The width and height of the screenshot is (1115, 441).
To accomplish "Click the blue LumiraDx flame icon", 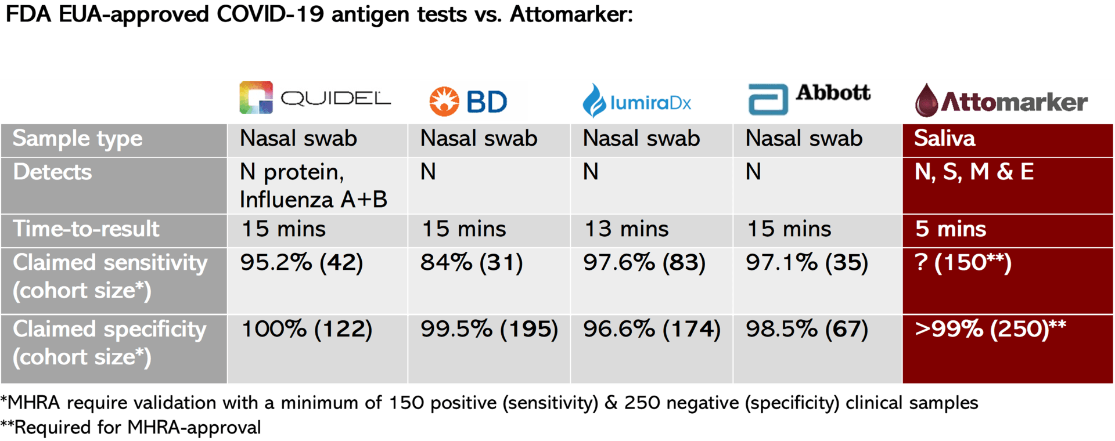I will click(594, 101).
